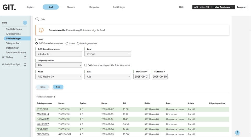Tick Exkludera uthyrningsartiklar från sökresultat checkbox
The image size is (251, 137).
click(85, 65)
